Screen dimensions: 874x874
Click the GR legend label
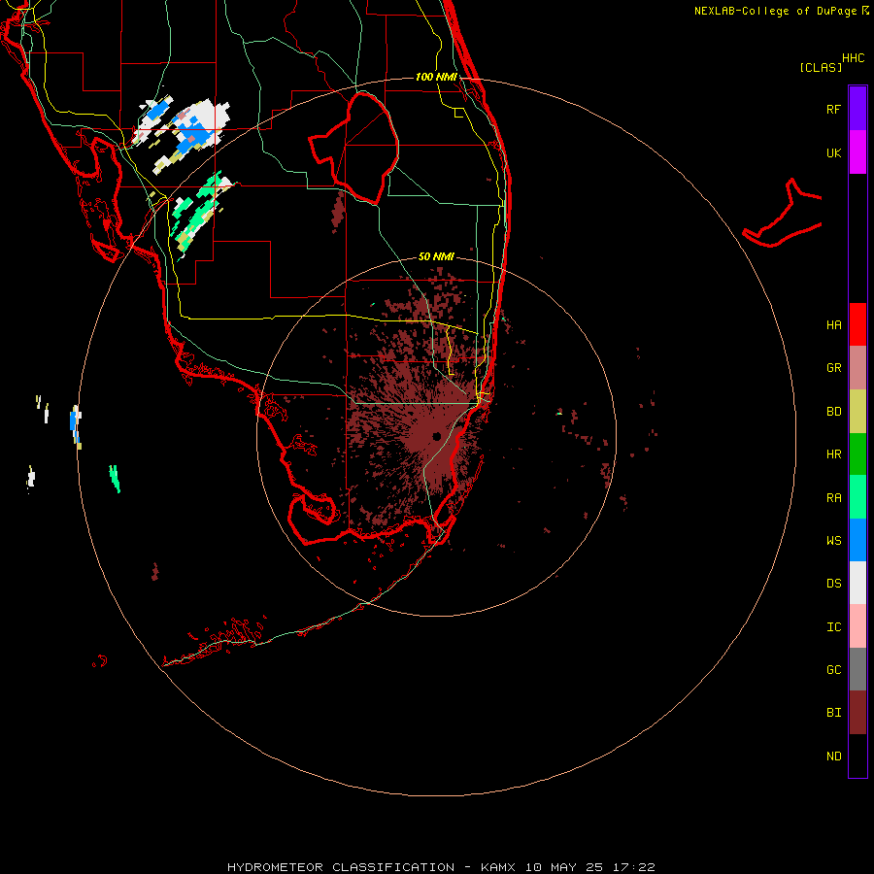[833, 368]
